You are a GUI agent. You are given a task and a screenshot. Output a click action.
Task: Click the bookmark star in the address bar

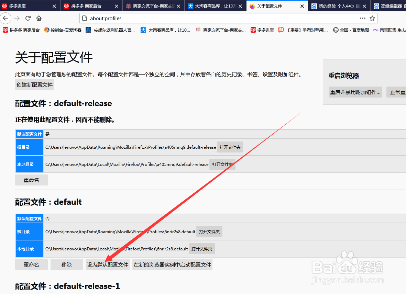point(372,18)
